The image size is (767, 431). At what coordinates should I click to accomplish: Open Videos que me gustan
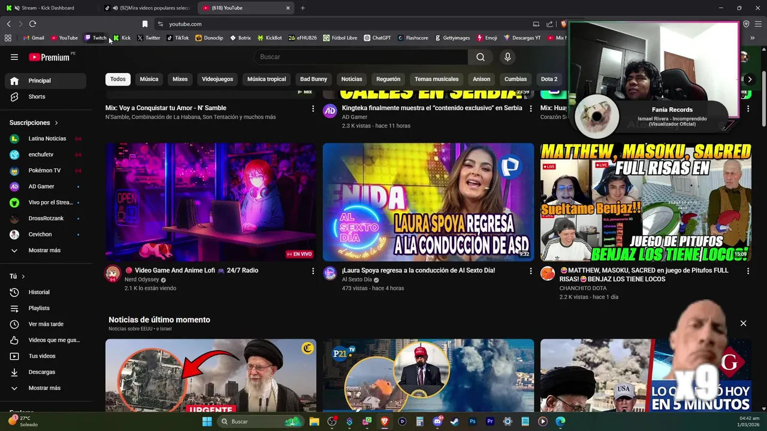[46, 340]
